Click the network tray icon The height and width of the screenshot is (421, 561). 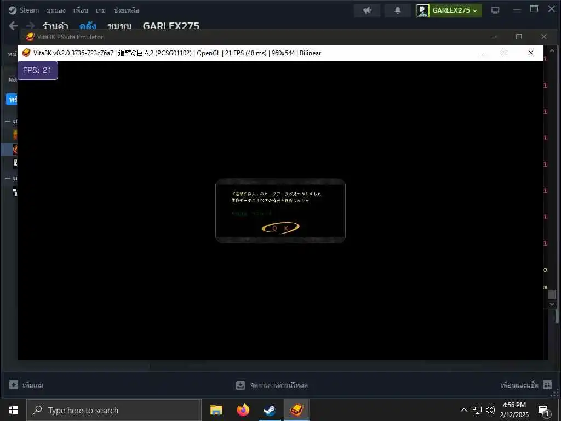coord(477,410)
